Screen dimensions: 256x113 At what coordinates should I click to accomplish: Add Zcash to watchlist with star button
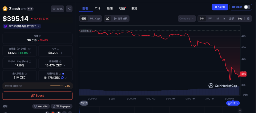[57, 9]
